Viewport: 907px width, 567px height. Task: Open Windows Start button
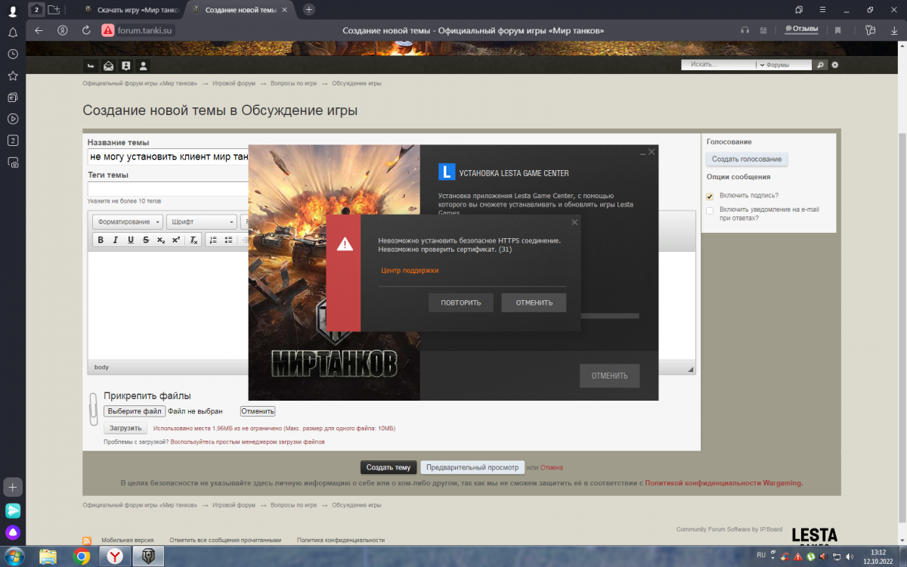(14, 556)
